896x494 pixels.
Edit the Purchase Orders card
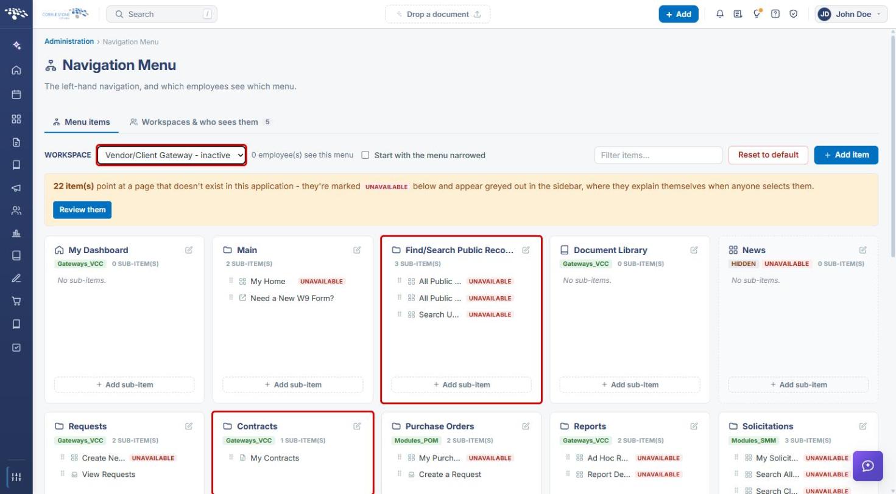click(x=526, y=426)
